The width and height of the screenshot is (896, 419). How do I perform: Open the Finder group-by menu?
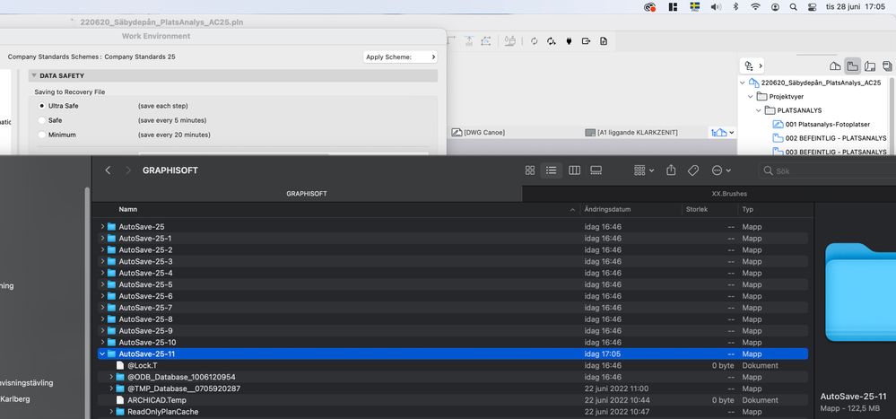[644, 170]
